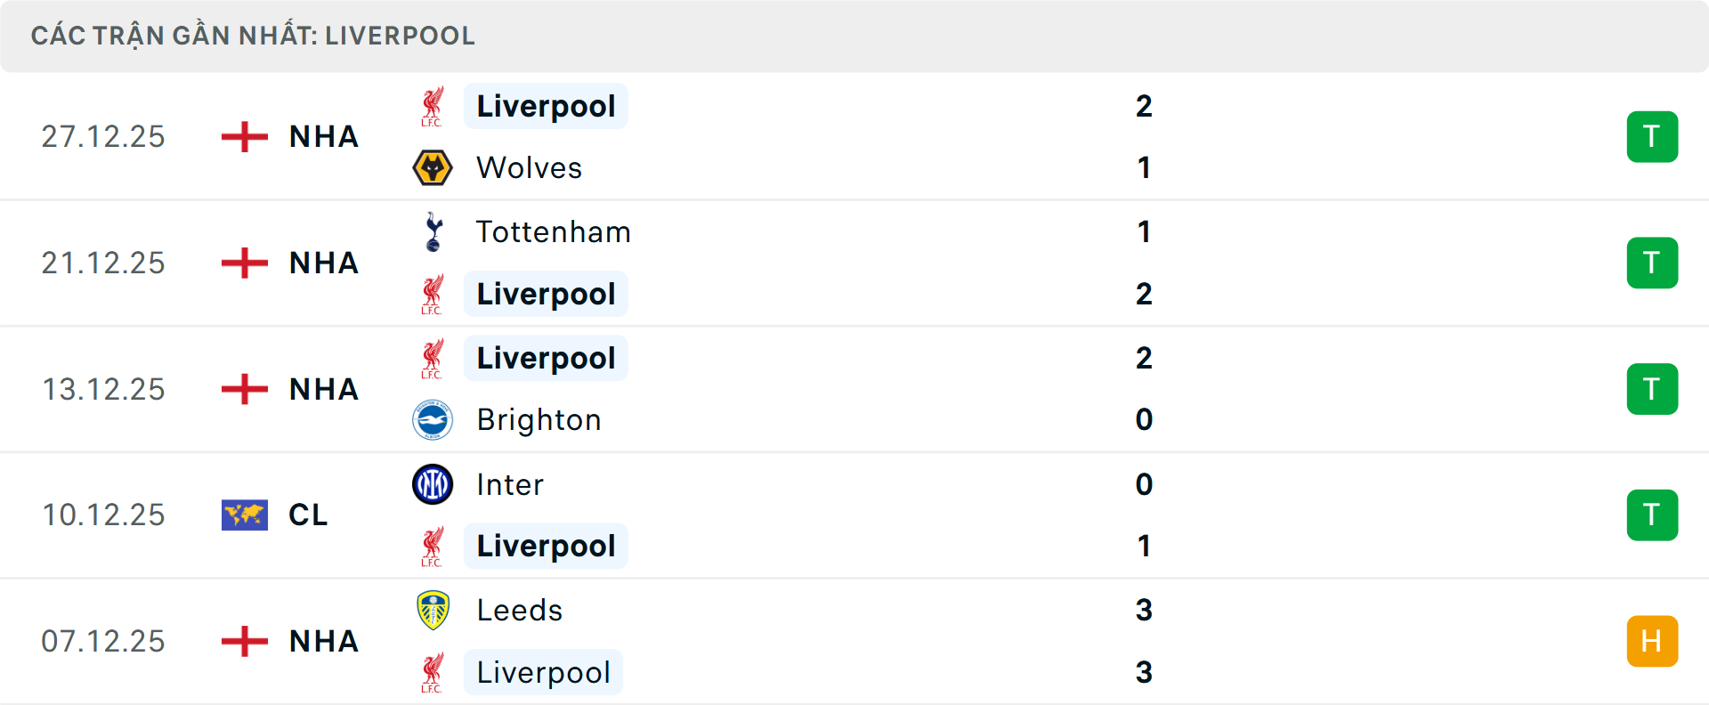Viewport: 1709px width, 705px height.
Task: Open the Brighton club logo
Action: [433, 419]
